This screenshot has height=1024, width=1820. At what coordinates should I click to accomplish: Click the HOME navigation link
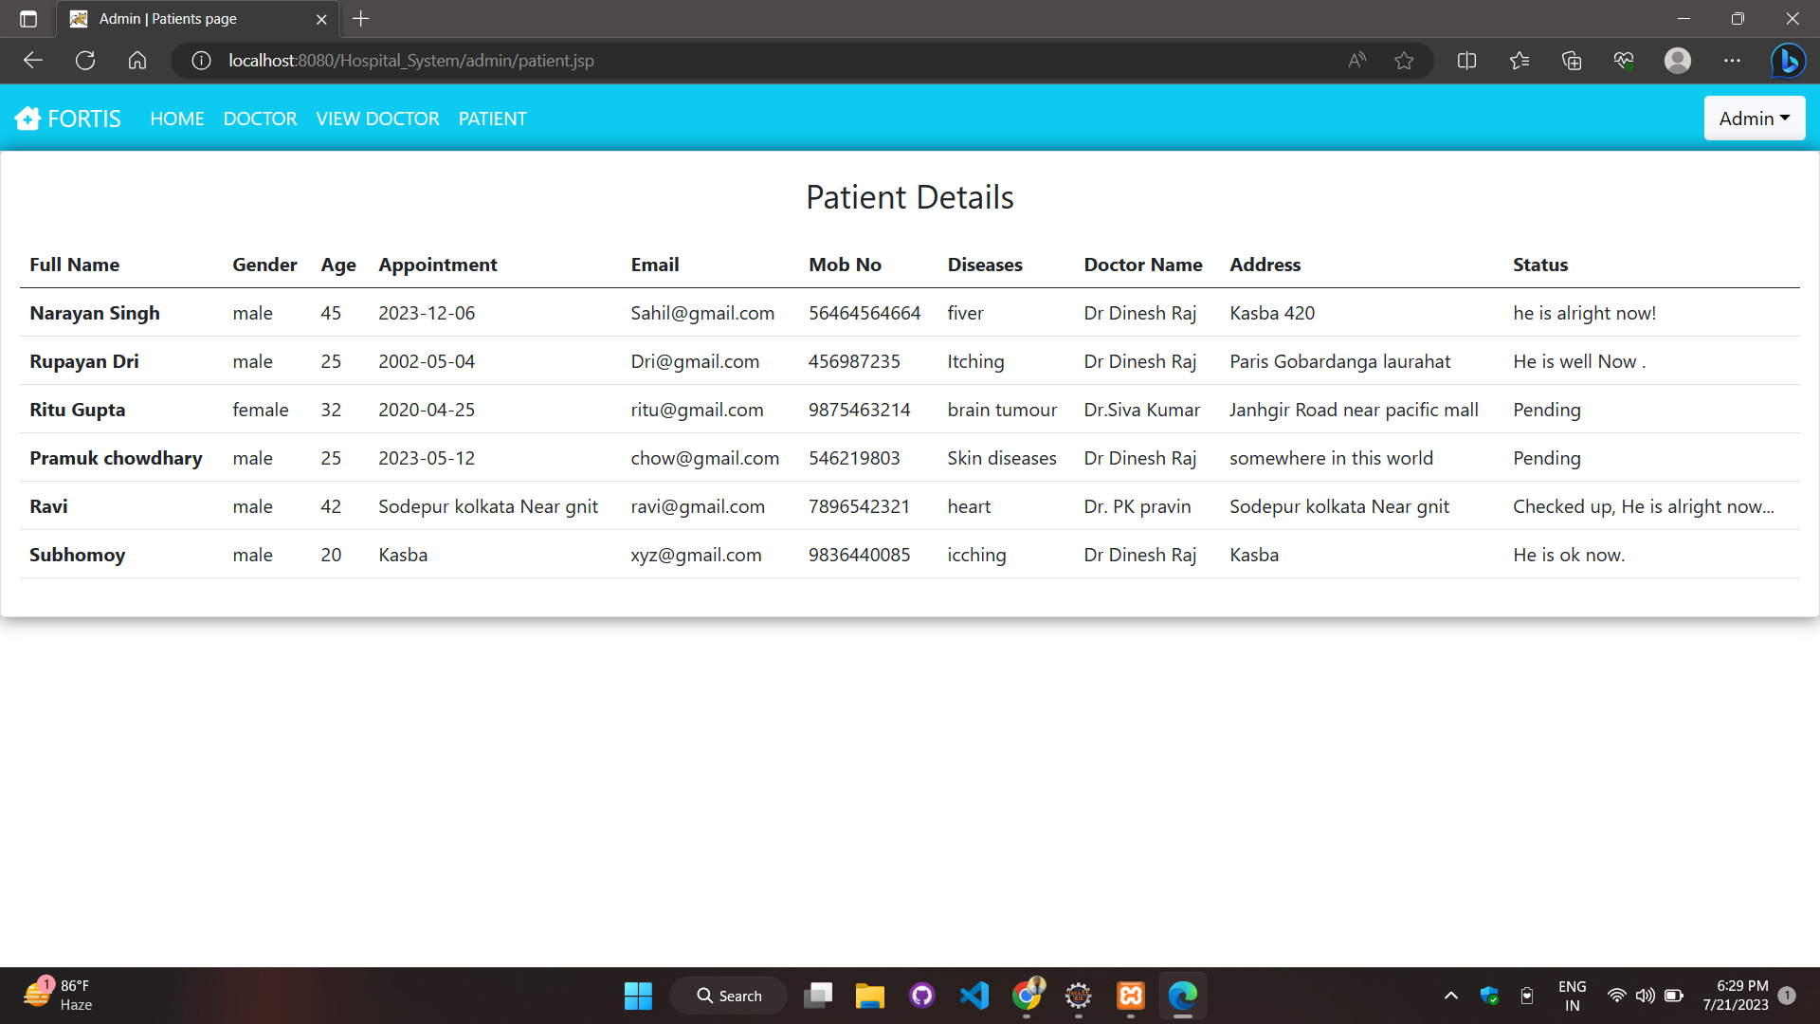tap(176, 118)
